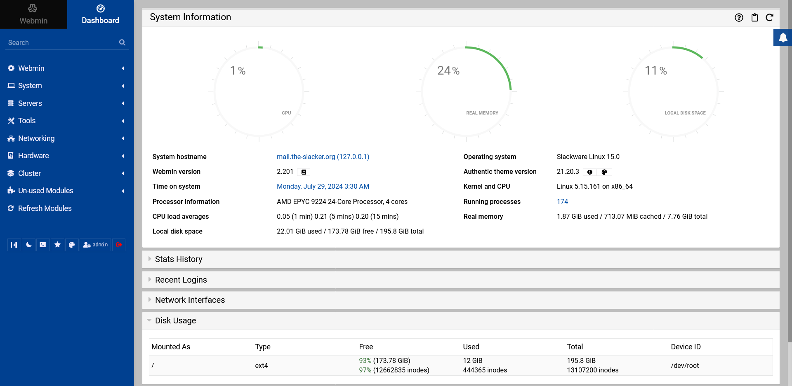Click the Webmin version changelog icon

[x=304, y=172]
